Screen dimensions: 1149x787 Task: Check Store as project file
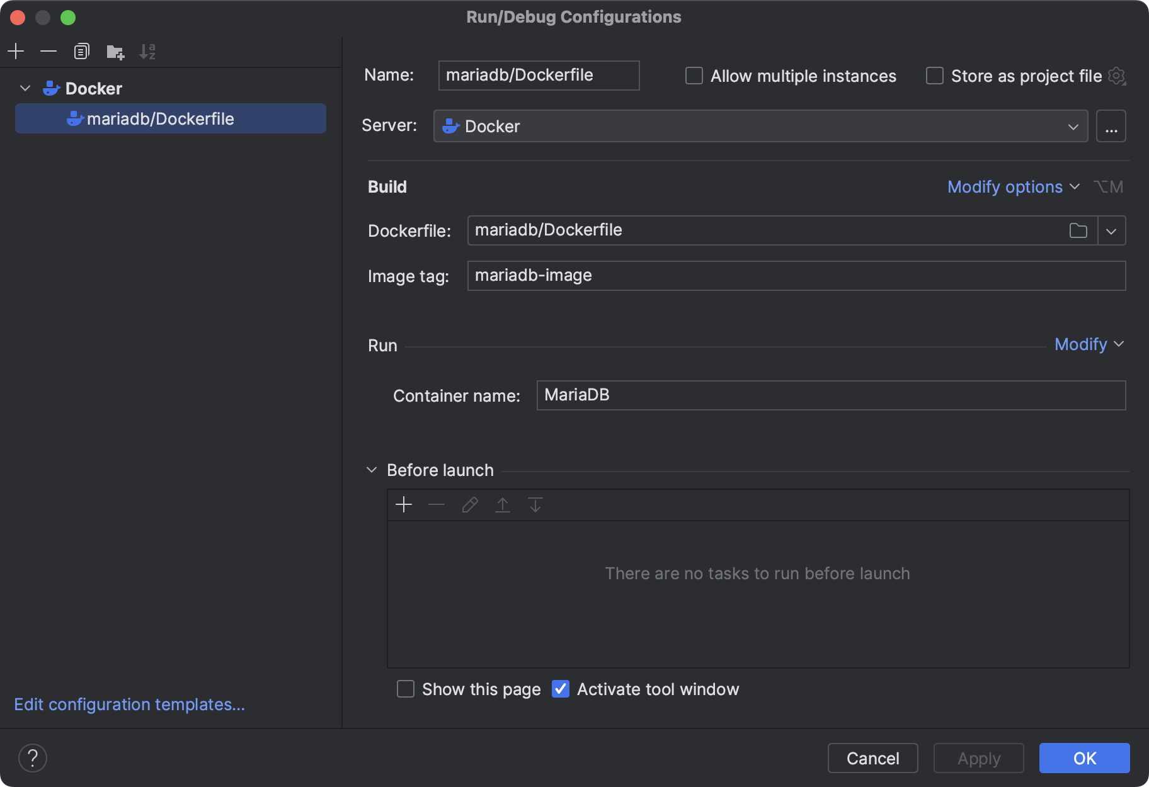(x=934, y=76)
